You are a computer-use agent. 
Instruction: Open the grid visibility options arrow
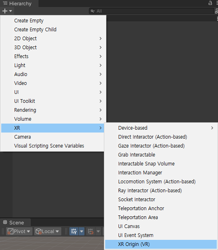[x=82, y=231]
